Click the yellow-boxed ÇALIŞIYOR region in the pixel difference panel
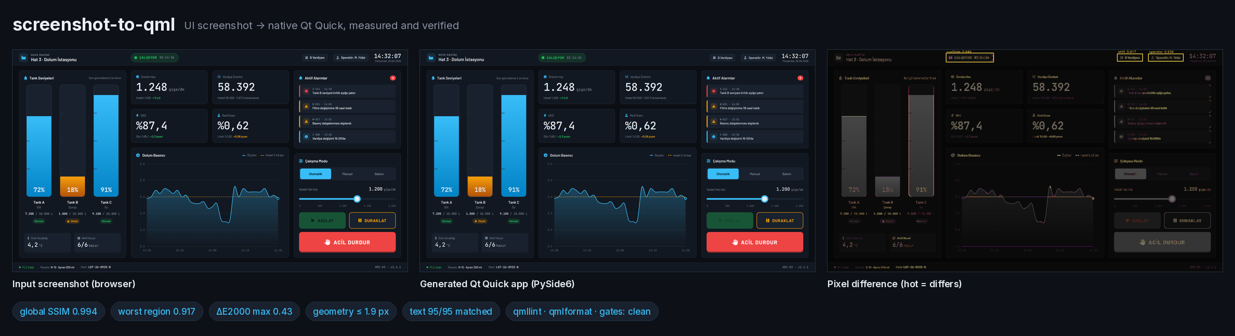 970,58
